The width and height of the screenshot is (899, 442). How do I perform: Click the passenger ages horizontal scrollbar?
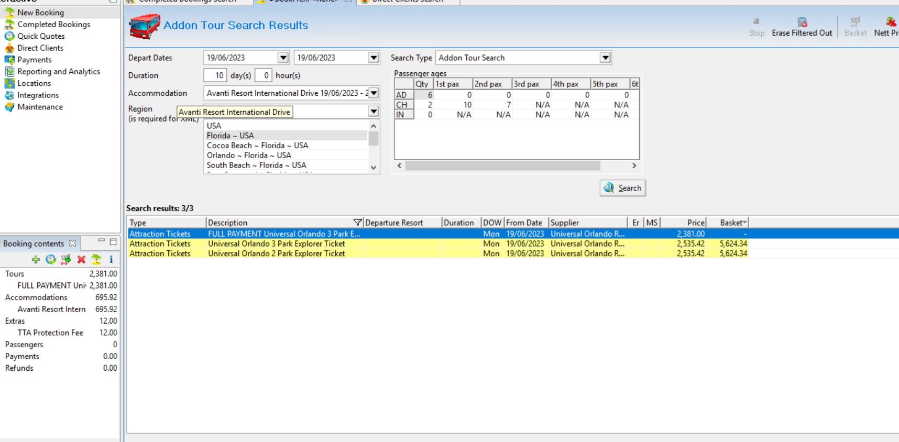coord(502,165)
